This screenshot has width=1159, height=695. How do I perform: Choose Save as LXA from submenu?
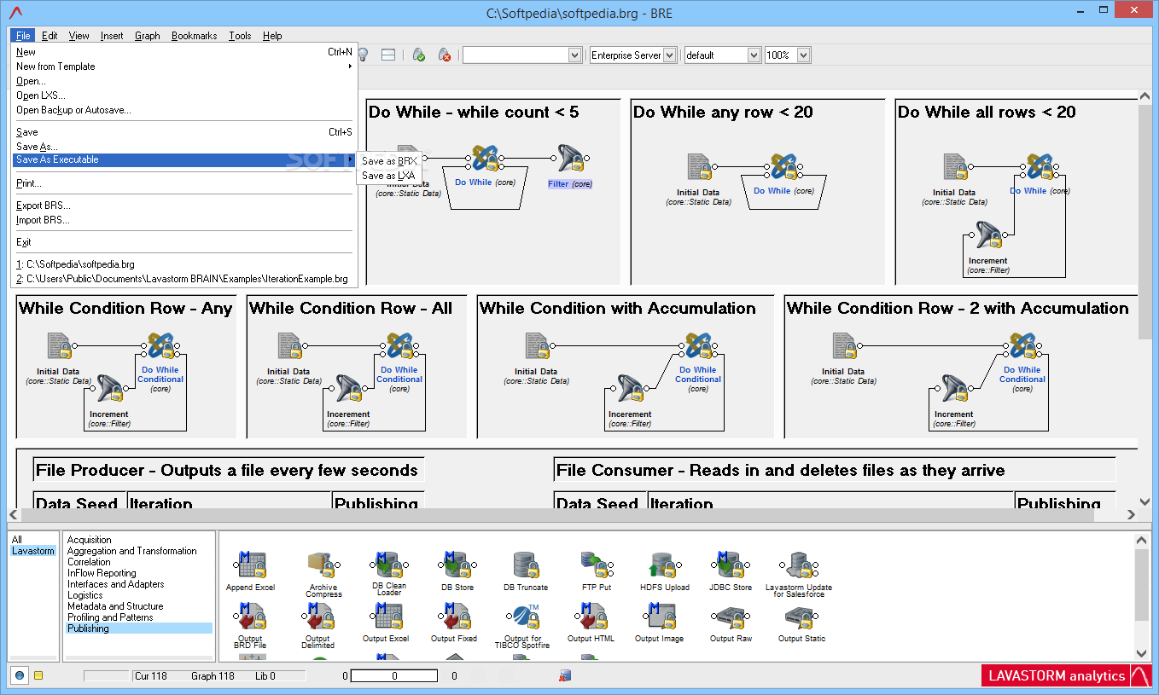388,176
